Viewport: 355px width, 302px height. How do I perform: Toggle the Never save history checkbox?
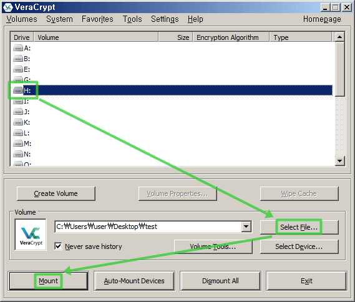pyautogui.click(x=58, y=246)
